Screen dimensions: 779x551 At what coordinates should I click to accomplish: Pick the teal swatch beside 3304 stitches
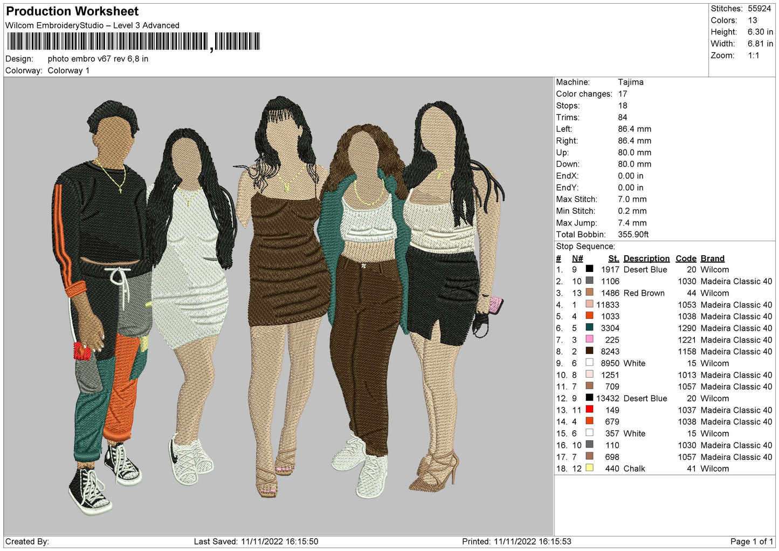(589, 328)
